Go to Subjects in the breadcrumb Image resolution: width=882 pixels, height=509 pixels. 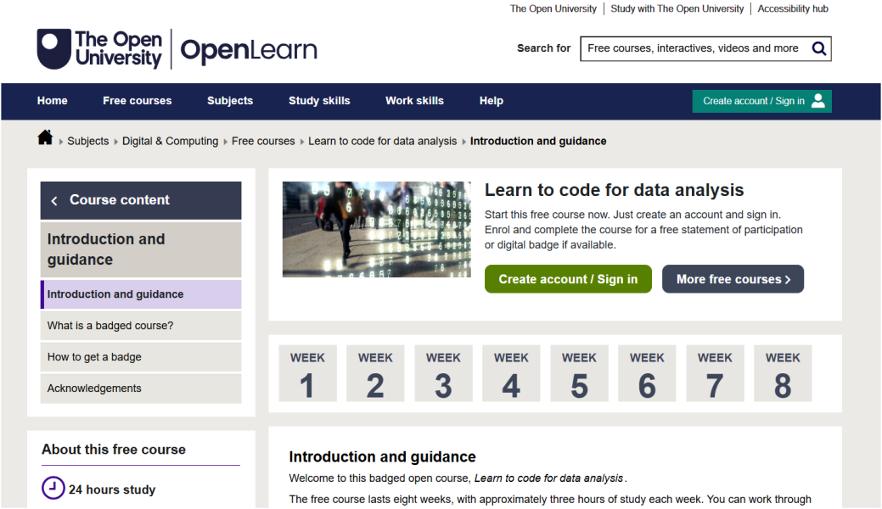pos(87,141)
